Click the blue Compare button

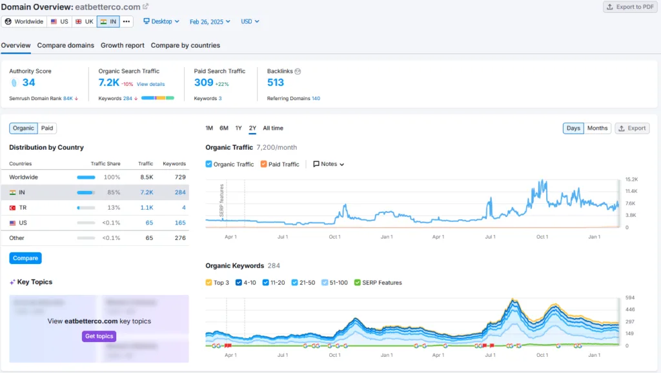coord(25,258)
